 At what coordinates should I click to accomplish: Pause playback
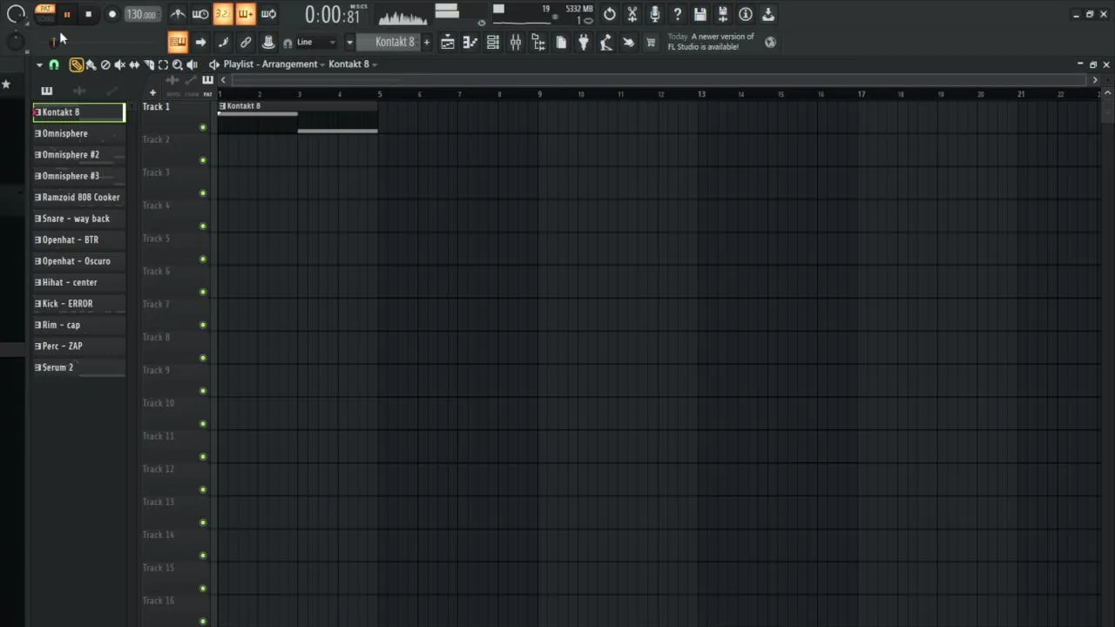coord(67,14)
